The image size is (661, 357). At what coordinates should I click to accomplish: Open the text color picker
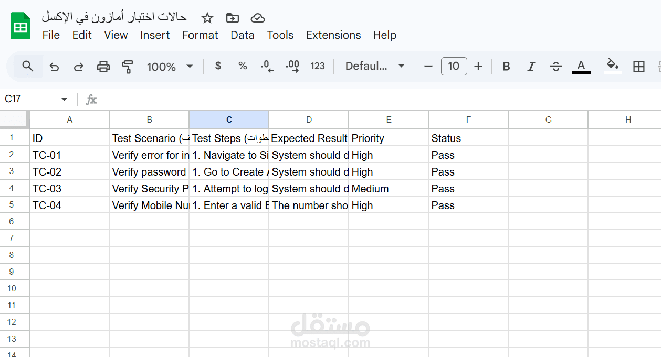[x=581, y=66]
